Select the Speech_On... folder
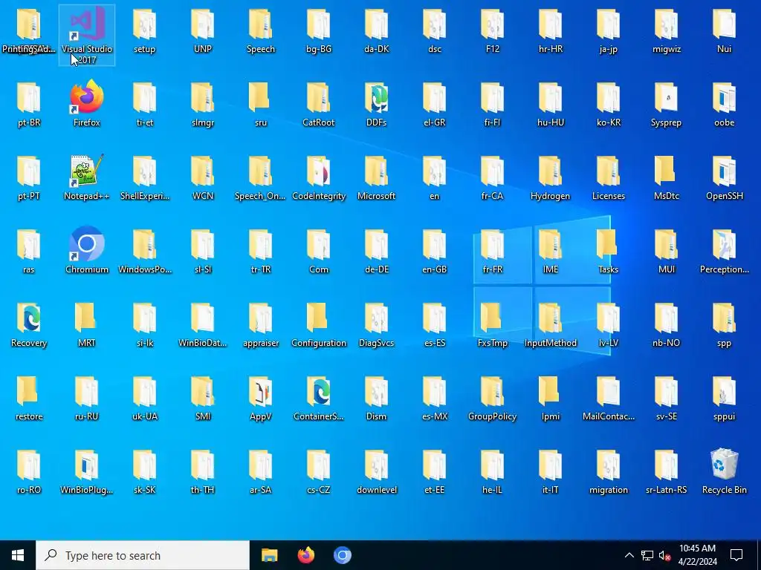761x570 pixels. click(261, 177)
